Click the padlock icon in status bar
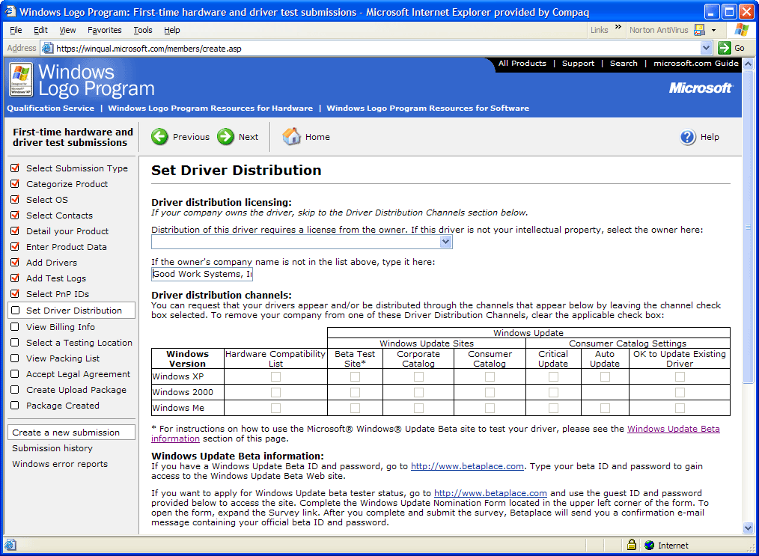The width and height of the screenshot is (759, 556). (632, 546)
